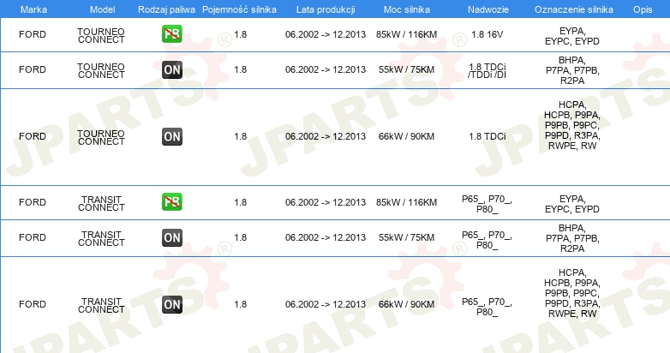The image size is (670, 353).
Task: Select FORD in the Transit Connect 66kW row
Action: click(x=33, y=305)
